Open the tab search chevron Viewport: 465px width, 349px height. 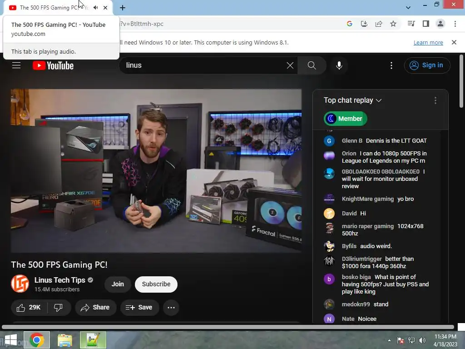[408, 8]
